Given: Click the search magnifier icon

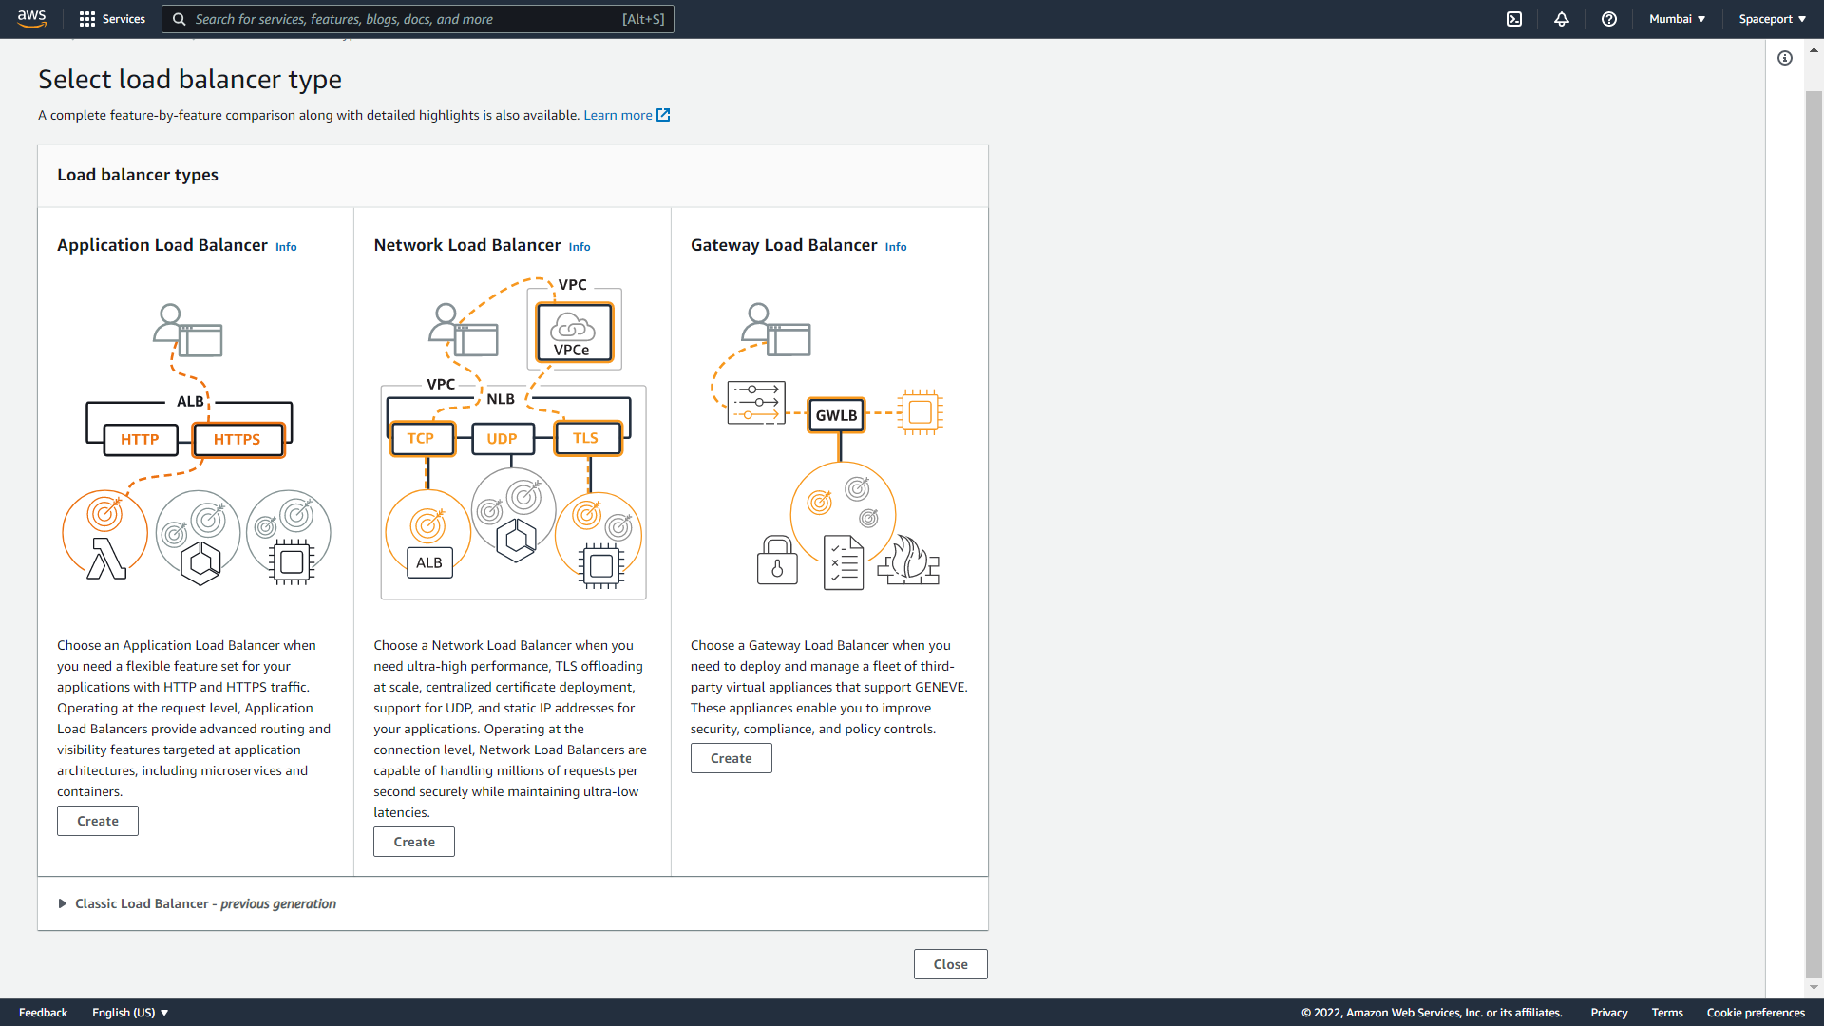Looking at the screenshot, I should pyautogui.click(x=179, y=19).
